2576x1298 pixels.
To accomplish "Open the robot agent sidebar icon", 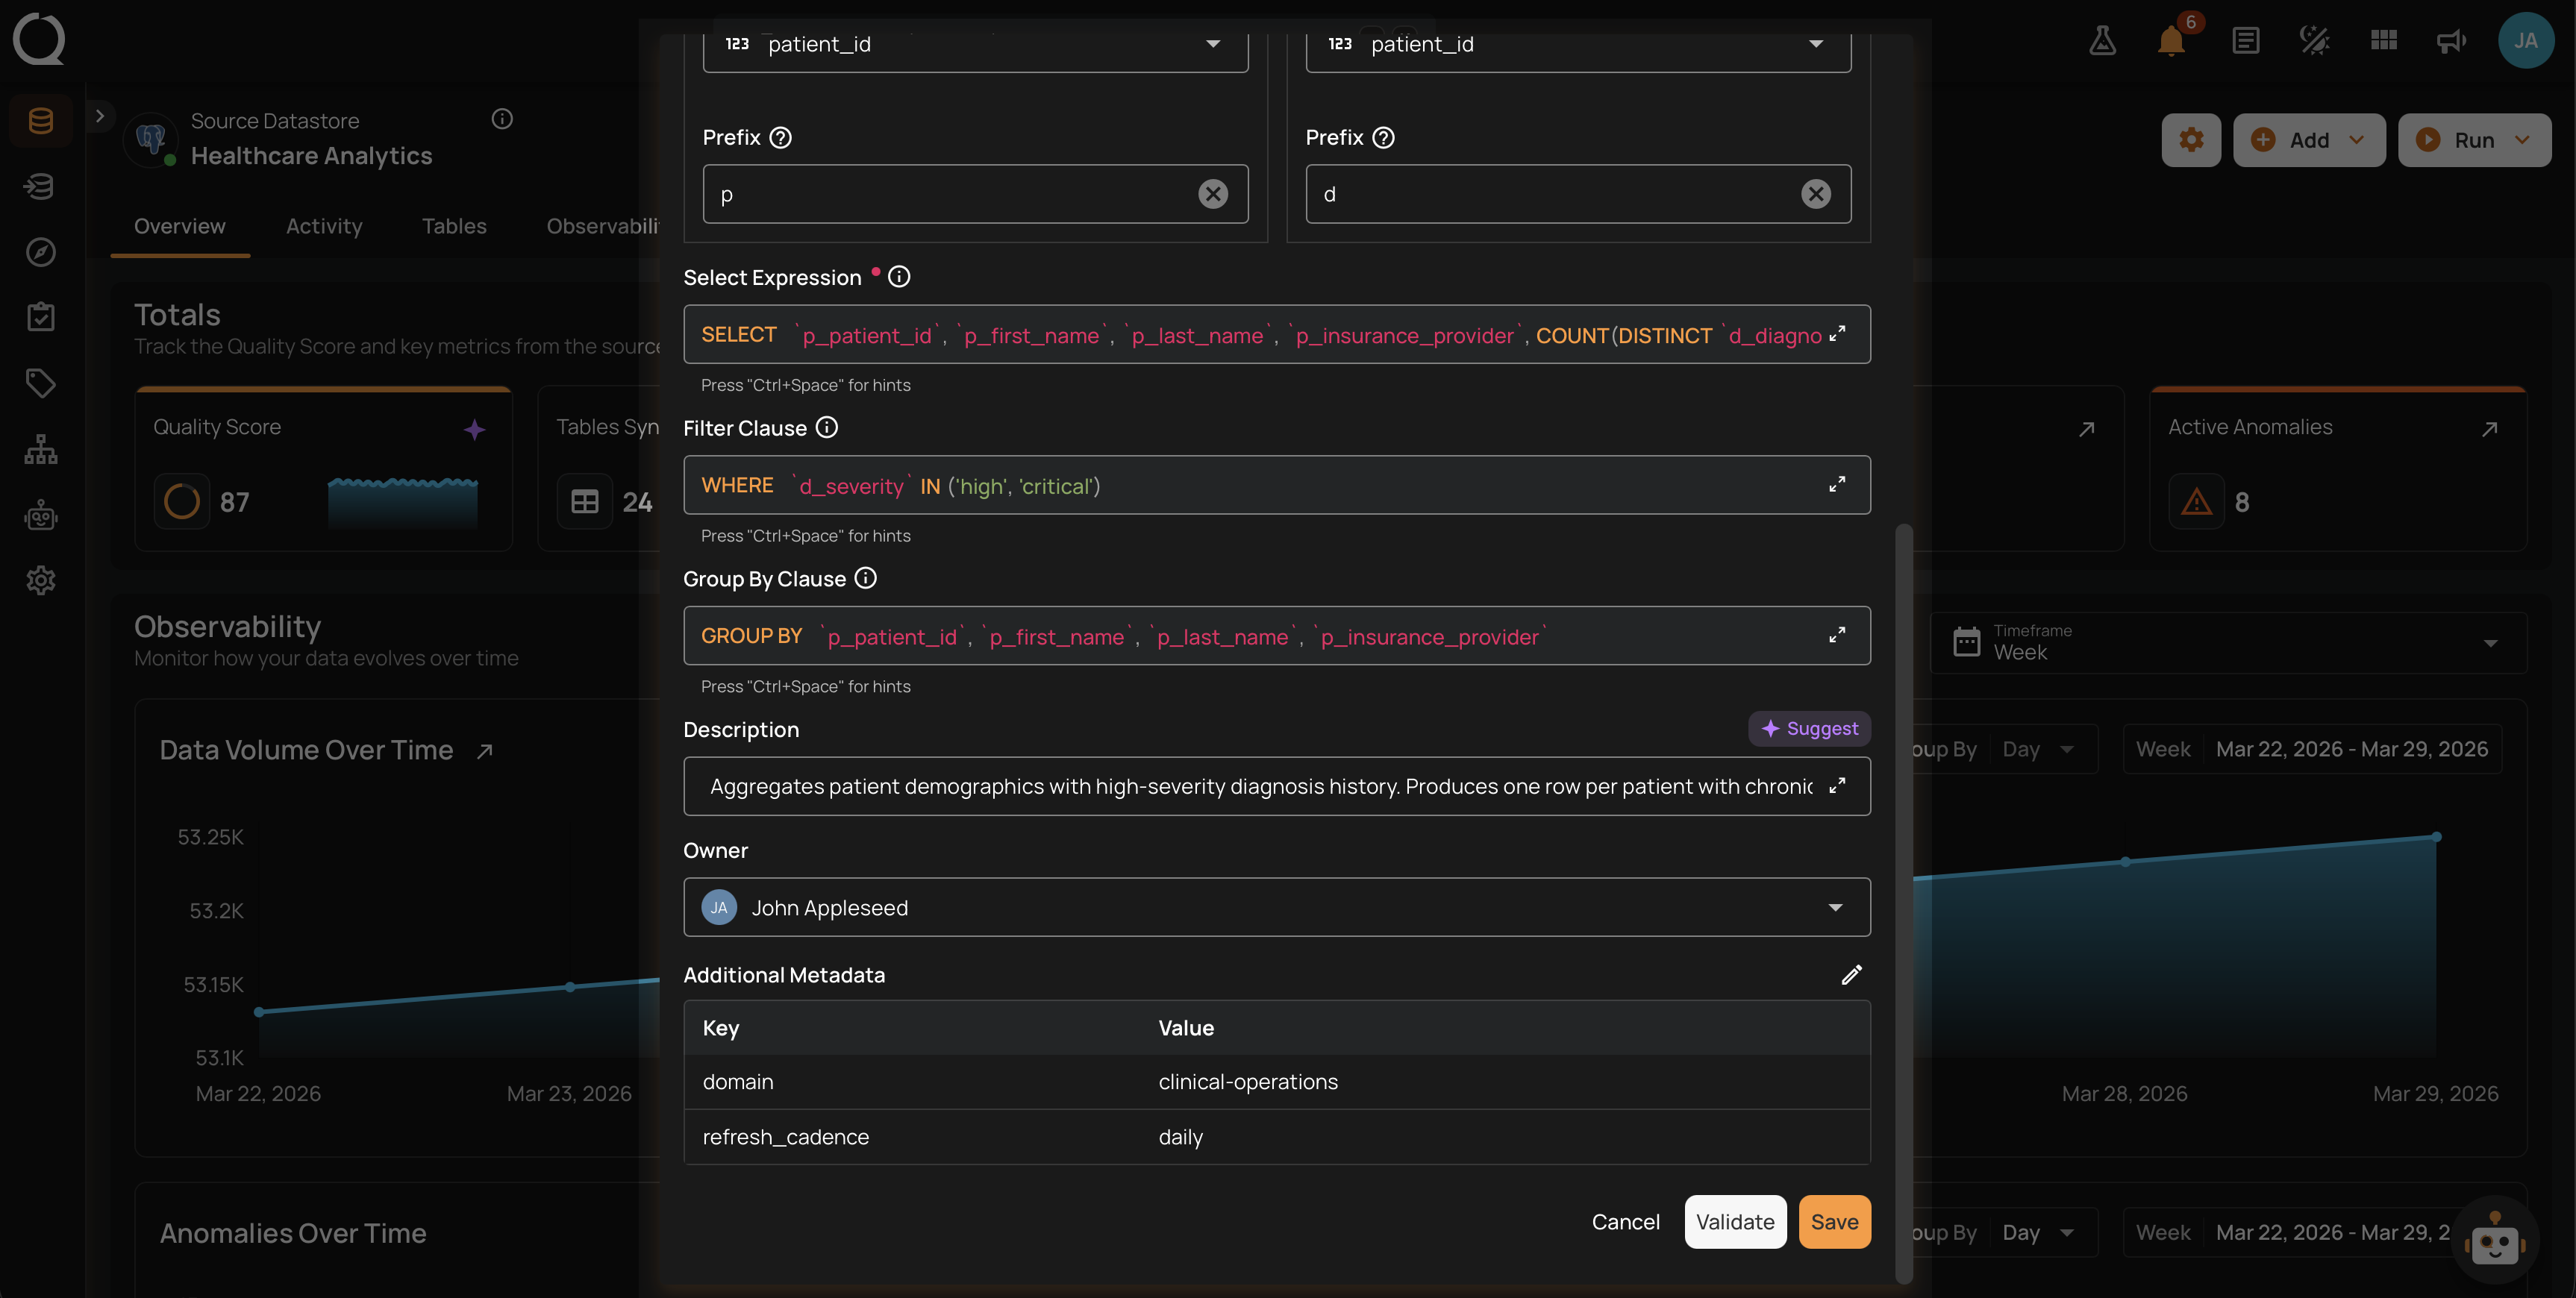I will pos(40,516).
